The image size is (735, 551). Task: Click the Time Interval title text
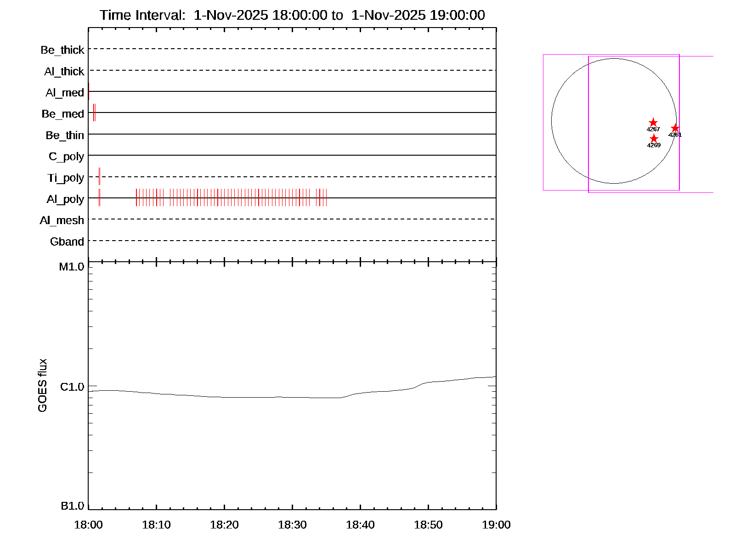292,15
